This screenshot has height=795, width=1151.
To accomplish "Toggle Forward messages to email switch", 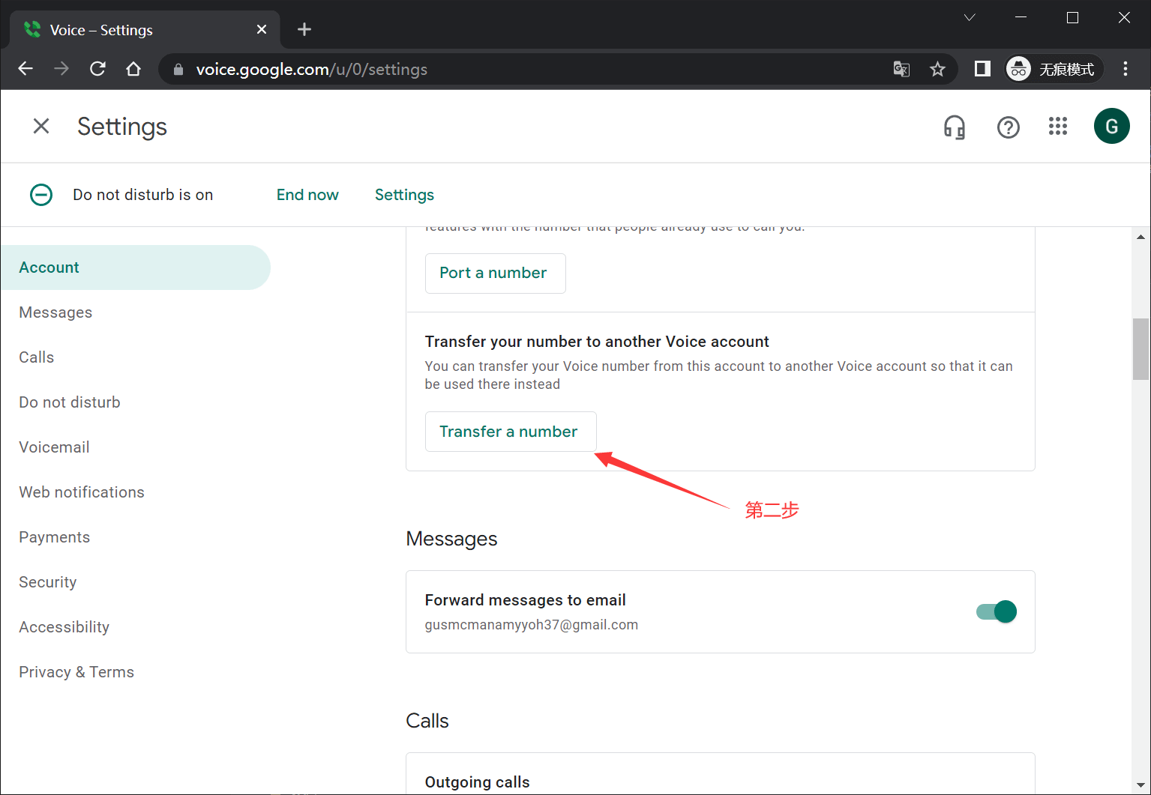I will 996,611.
